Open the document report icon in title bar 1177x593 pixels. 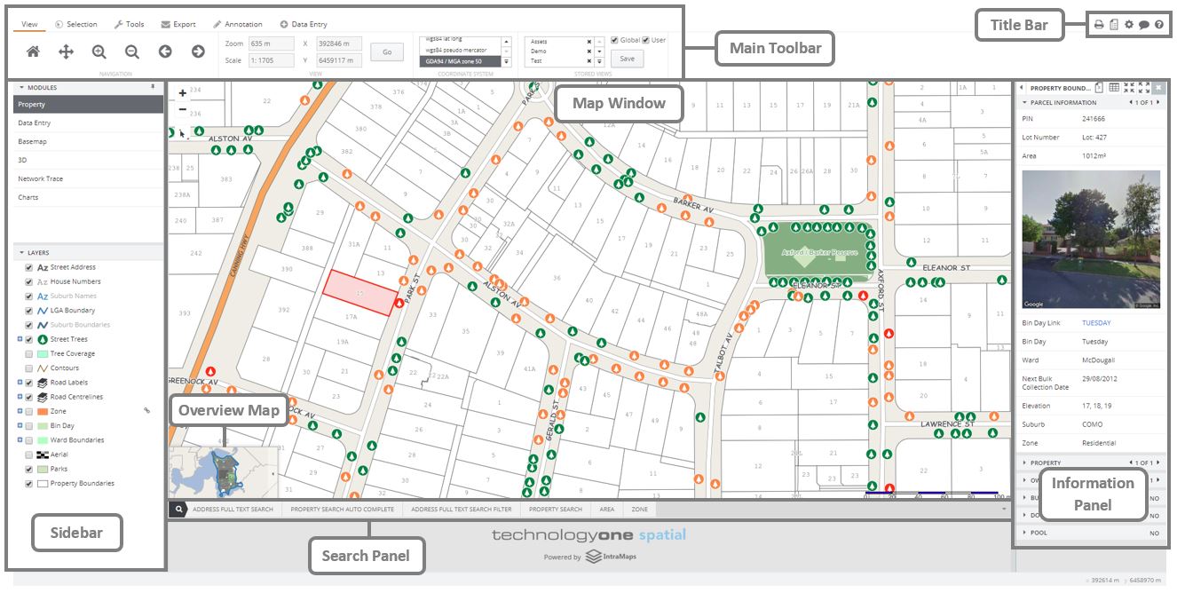1113,25
